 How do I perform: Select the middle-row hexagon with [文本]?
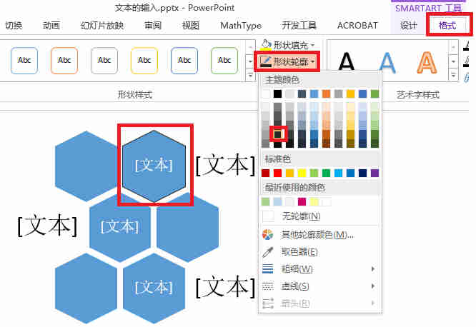click(120, 228)
